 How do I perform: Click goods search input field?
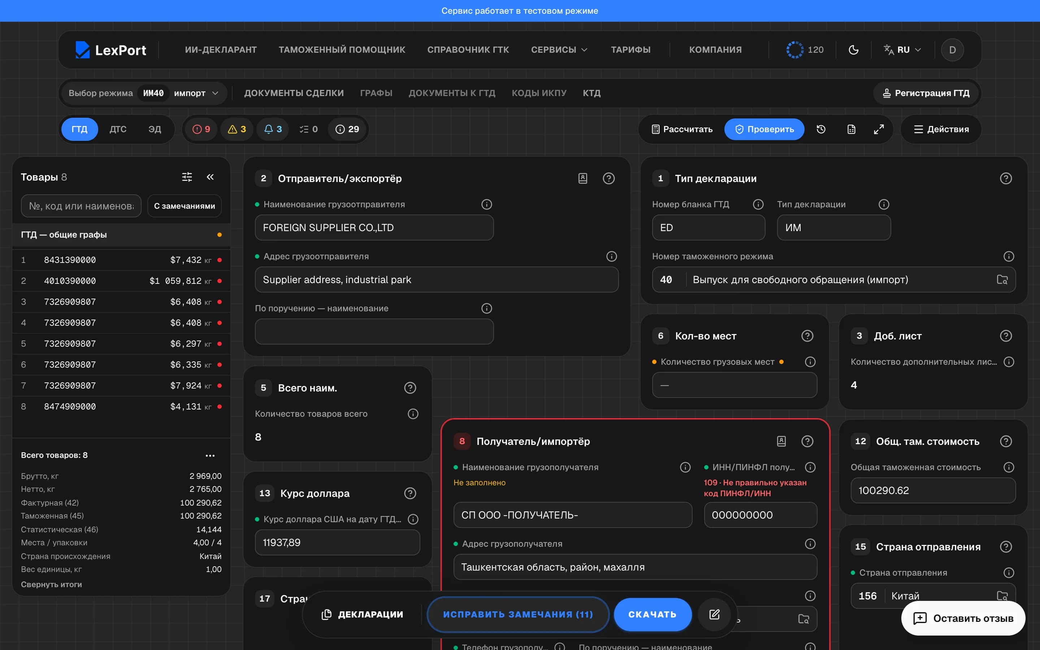click(x=81, y=206)
